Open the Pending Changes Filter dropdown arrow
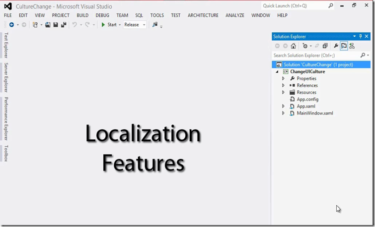The height and width of the screenshot is (227, 375). point(310,46)
